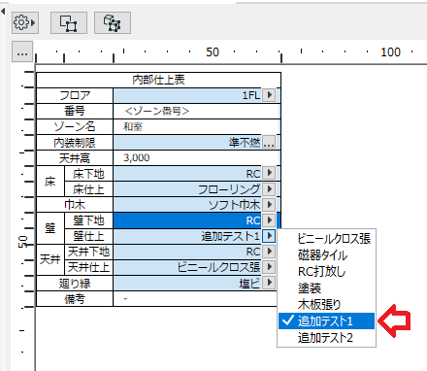Open the 壁下地 RC dropdown arrow
The height and width of the screenshot is (371, 427).
click(269, 220)
